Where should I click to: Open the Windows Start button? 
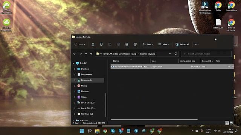pyautogui.click(x=82, y=131)
